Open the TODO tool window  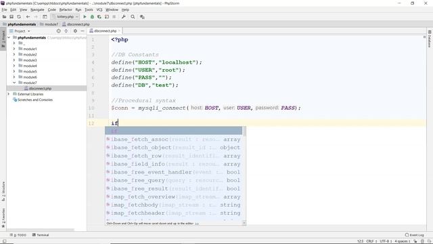pos(18,235)
